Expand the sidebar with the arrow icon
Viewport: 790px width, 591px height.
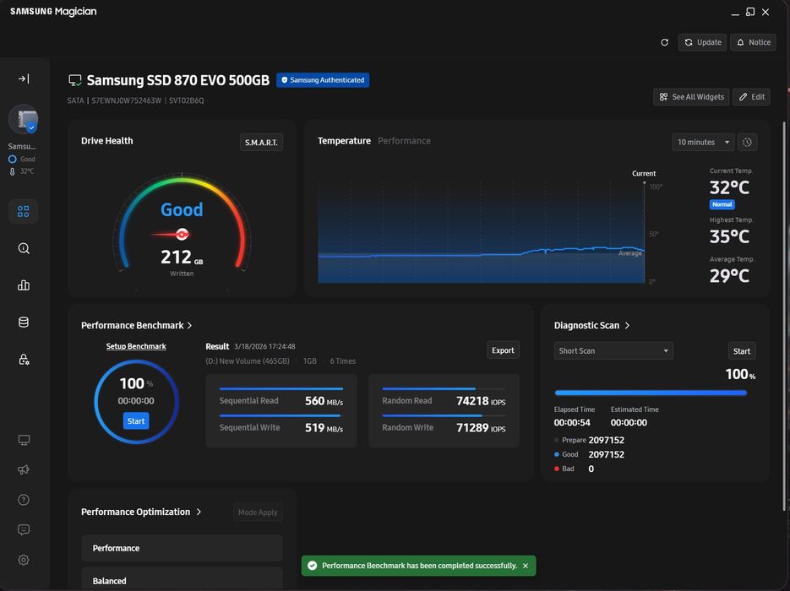(24, 79)
